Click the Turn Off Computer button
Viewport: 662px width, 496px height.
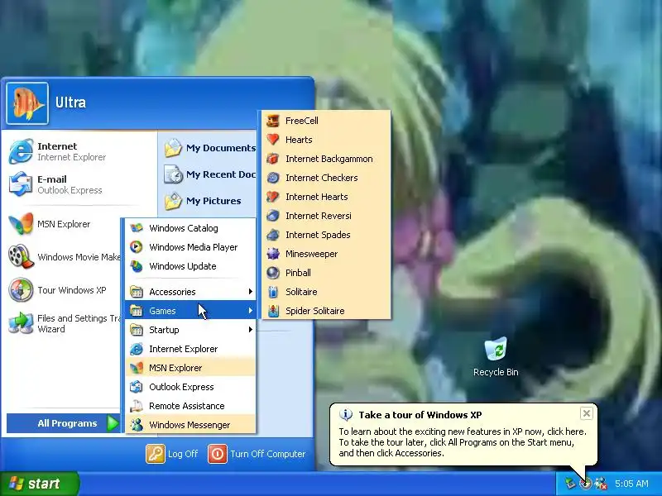coord(257,454)
